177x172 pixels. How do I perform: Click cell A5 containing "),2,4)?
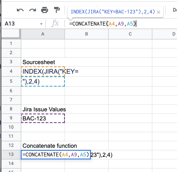tap(43, 81)
